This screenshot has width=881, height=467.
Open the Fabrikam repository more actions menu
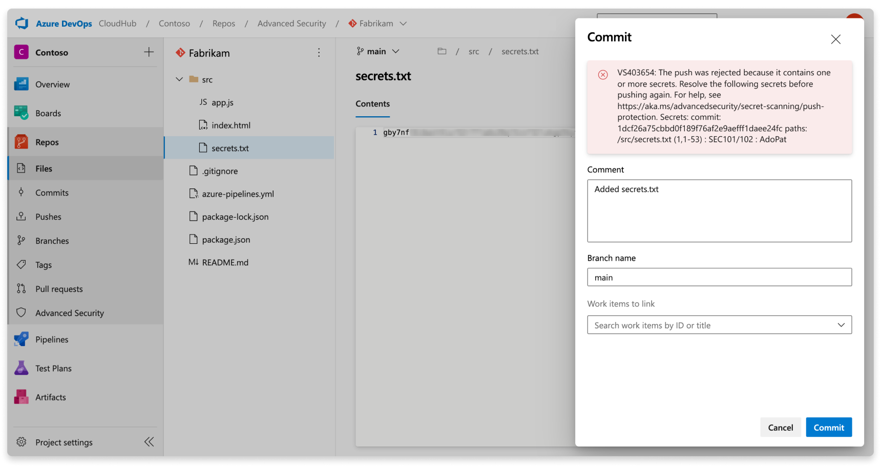pos(319,52)
